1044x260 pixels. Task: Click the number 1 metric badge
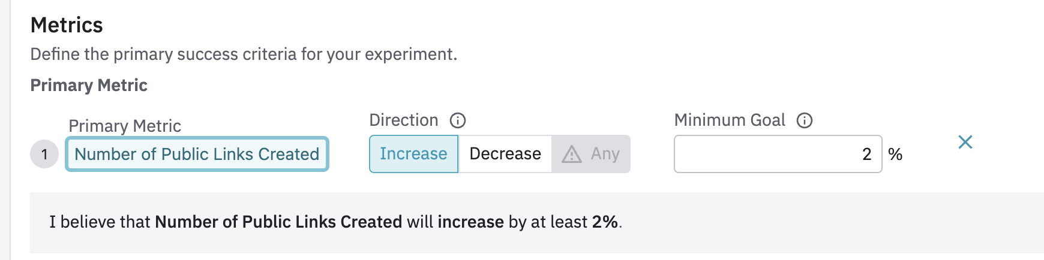[44, 155]
